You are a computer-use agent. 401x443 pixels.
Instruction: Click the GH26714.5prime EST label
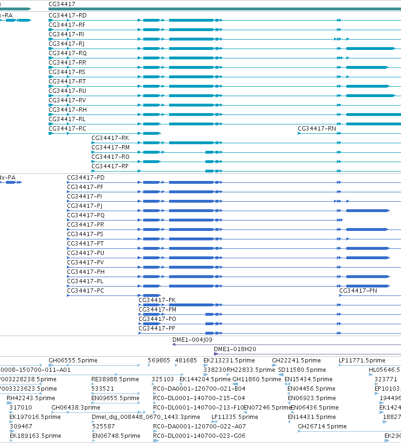tap(322, 427)
